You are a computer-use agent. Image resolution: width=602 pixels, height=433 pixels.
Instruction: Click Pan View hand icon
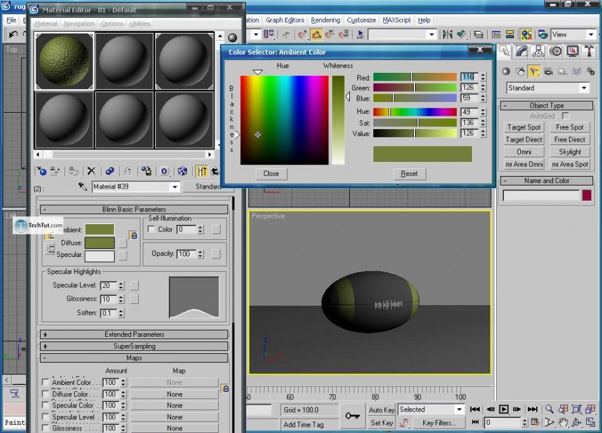(x=563, y=423)
